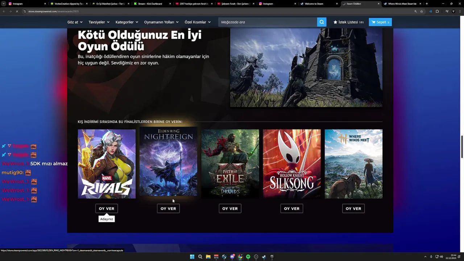Open OBS Studio from the taskbar
Image resolution: width=464 pixels, height=261 pixels.
point(256,257)
